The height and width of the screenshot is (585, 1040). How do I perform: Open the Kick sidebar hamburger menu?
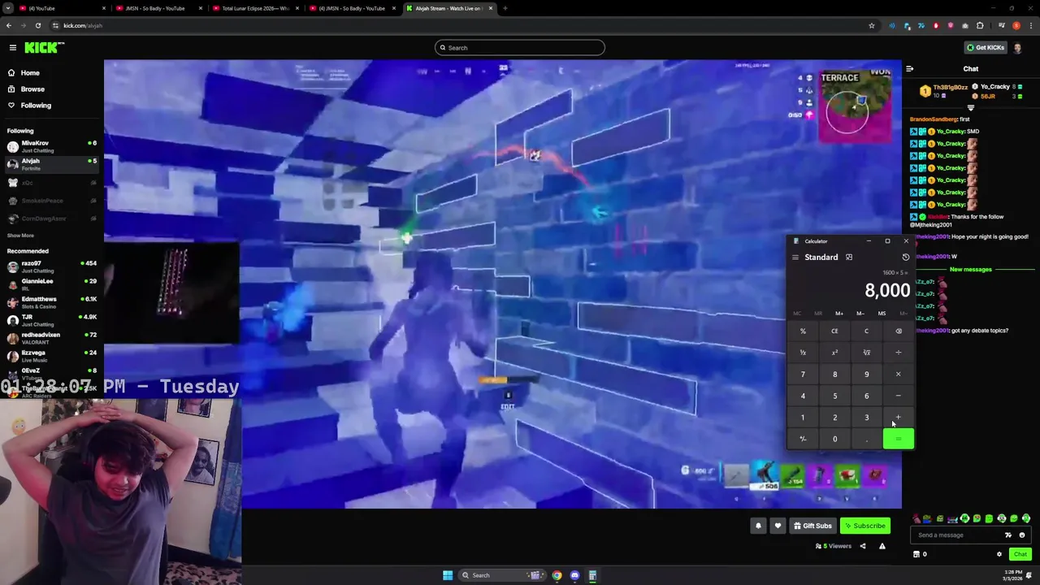(x=12, y=48)
